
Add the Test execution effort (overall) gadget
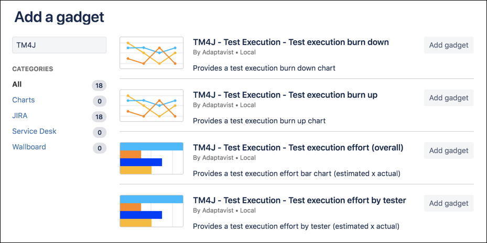coord(449,151)
